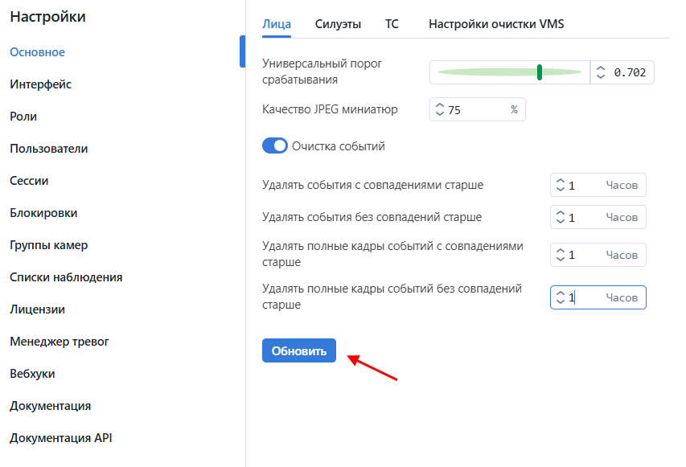Open Группы камер section
The image size is (686, 467).
pos(48,245)
